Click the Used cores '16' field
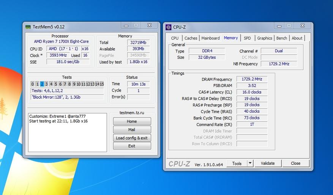 (x=85, y=55)
